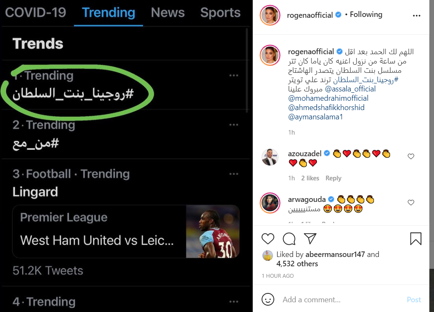434x312 pixels.
Task: Open the emoji picker smiley icon
Action: [268, 299]
